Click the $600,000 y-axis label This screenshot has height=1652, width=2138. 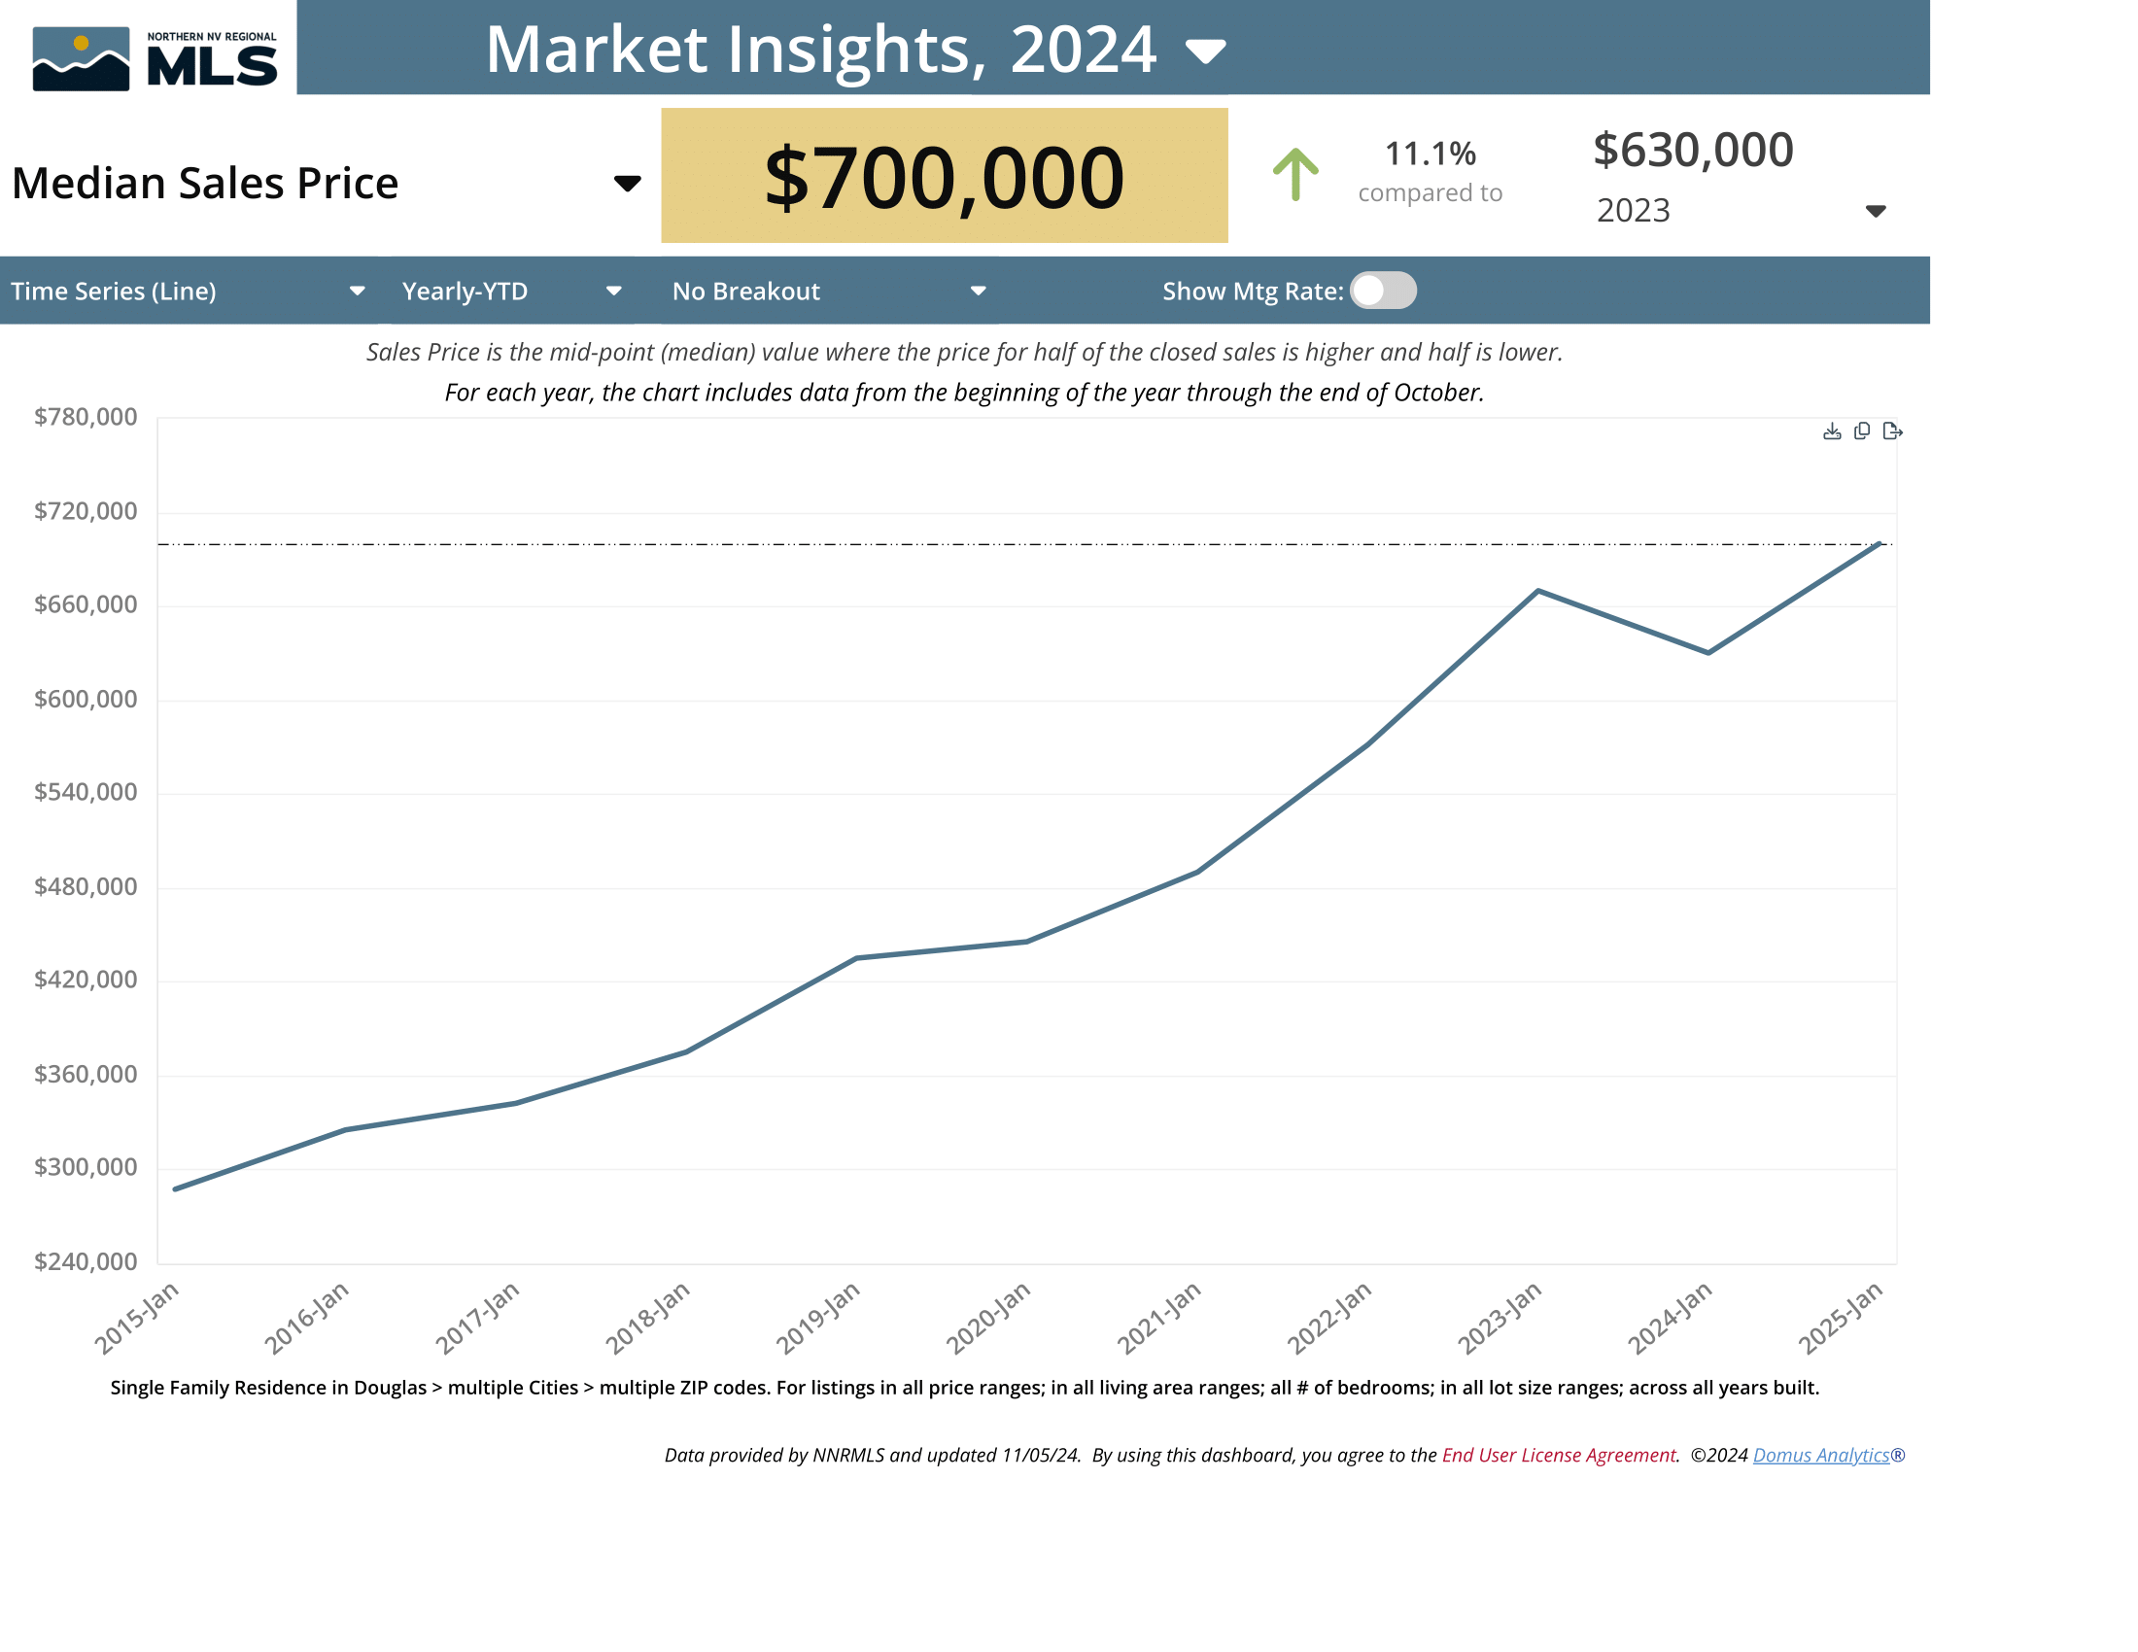coord(86,699)
